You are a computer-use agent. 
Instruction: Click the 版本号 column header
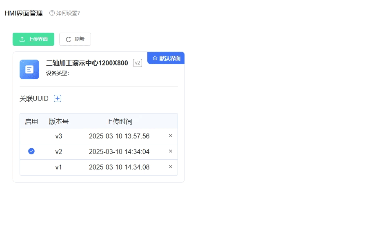[x=59, y=121]
